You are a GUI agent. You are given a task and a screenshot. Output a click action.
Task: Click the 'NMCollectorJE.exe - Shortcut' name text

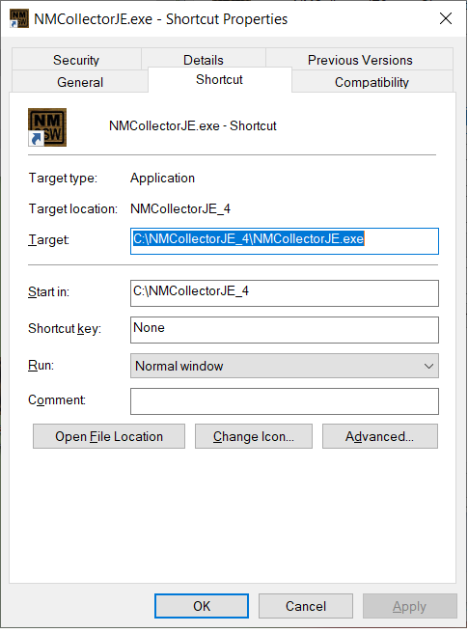pyautogui.click(x=193, y=126)
